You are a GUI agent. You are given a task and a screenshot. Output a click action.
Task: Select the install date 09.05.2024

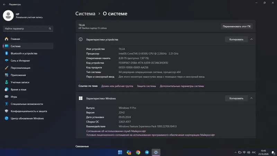(125, 117)
